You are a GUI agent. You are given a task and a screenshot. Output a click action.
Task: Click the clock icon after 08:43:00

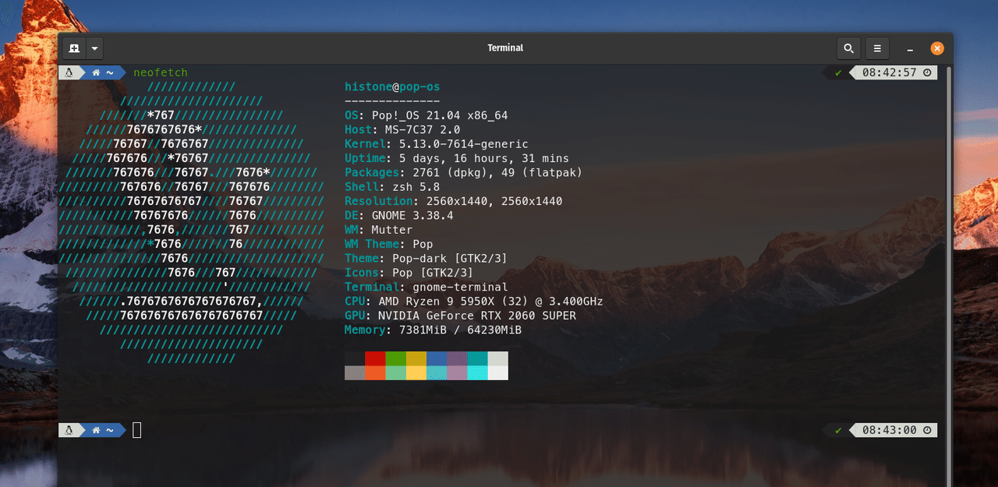tap(927, 430)
